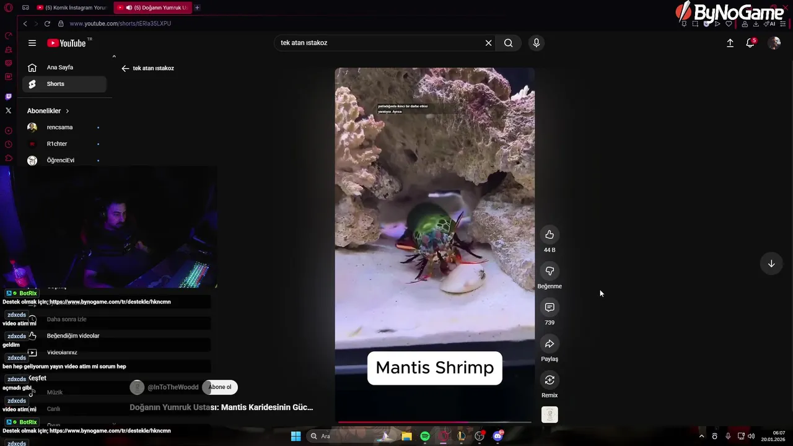
Task: Open the sound thumbnail under Remix
Action: pyautogui.click(x=550, y=414)
